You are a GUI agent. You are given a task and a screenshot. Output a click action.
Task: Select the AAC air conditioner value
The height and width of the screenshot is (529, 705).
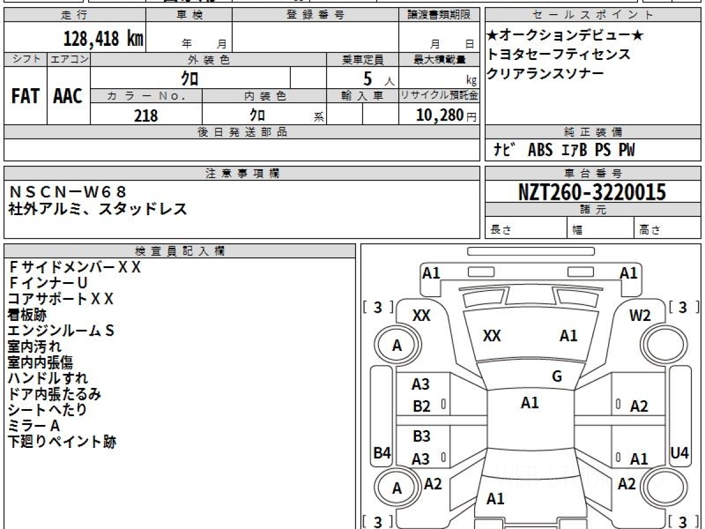pyautogui.click(x=69, y=96)
